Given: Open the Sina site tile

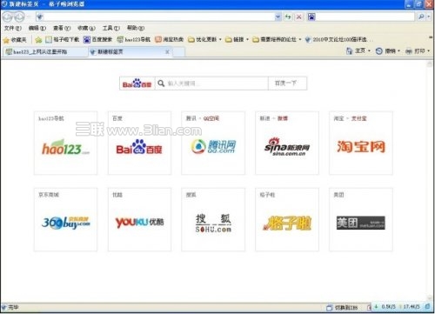Looking at the screenshot, I should pyautogui.click(x=287, y=143).
